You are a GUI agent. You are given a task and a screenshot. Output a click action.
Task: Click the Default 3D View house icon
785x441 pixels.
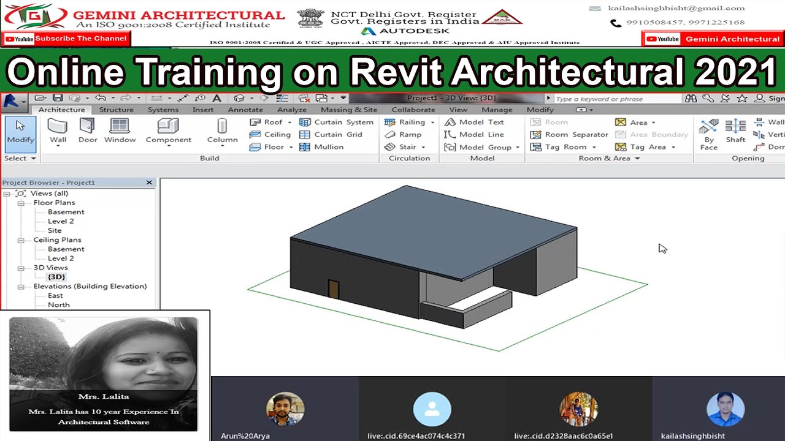click(239, 98)
